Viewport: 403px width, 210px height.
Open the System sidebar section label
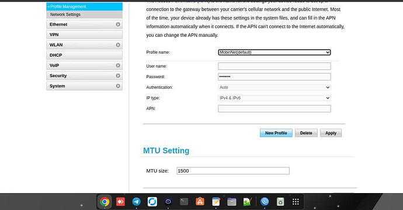click(57, 86)
